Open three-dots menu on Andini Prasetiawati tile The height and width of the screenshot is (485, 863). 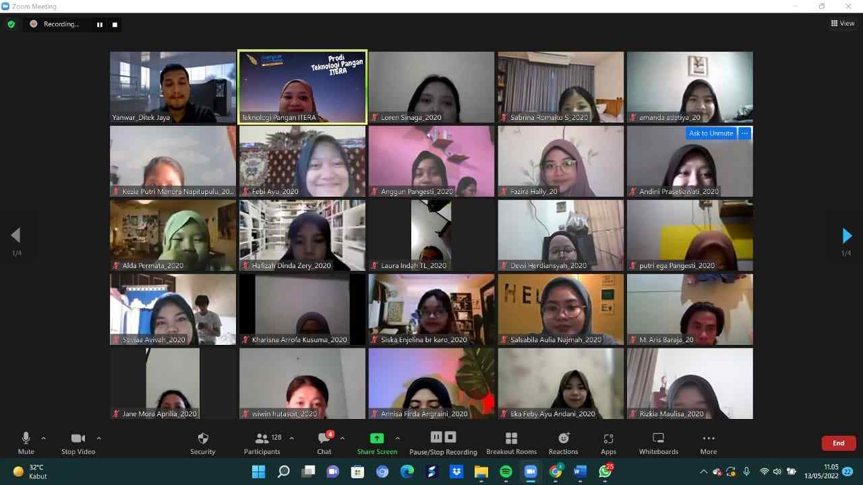744,133
